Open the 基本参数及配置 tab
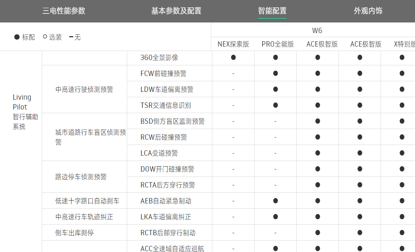The height and width of the screenshot is (252, 415). (x=176, y=11)
